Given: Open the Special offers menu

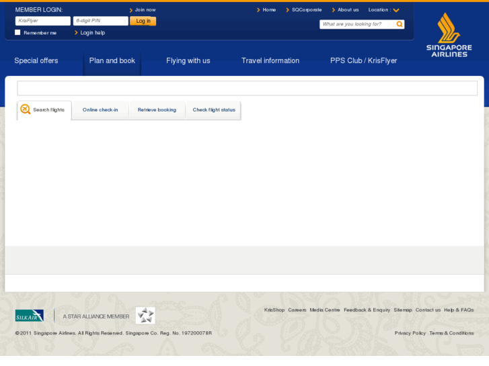Looking at the screenshot, I should [36, 60].
